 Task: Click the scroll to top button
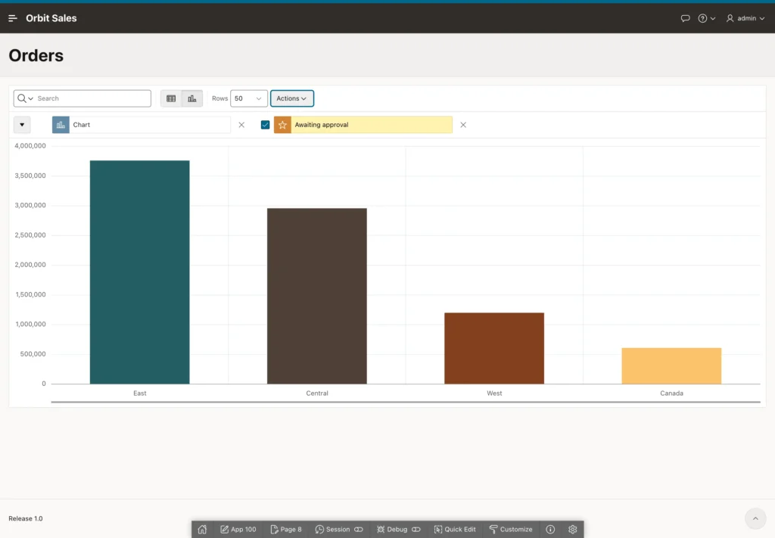click(755, 518)
